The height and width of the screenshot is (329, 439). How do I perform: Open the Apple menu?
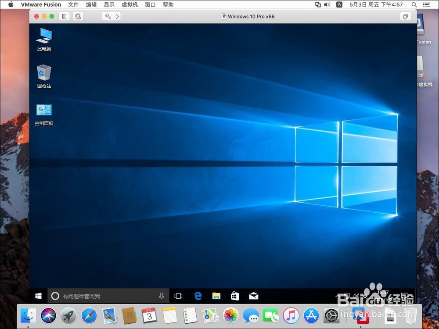pos(11,4)
